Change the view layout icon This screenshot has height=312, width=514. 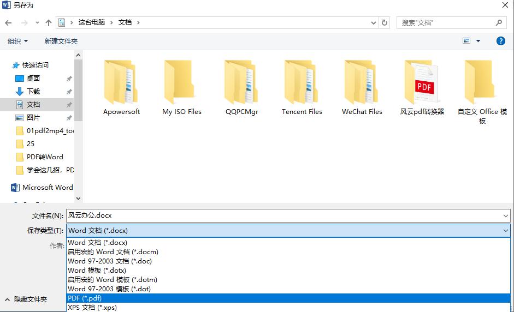[x=466, y=41]
